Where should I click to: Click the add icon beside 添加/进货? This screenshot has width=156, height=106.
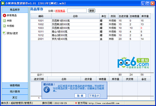4,33
